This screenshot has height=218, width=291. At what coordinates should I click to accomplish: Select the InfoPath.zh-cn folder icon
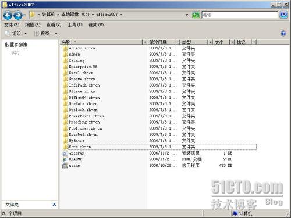pyautogui.click(x=65, y=85)
